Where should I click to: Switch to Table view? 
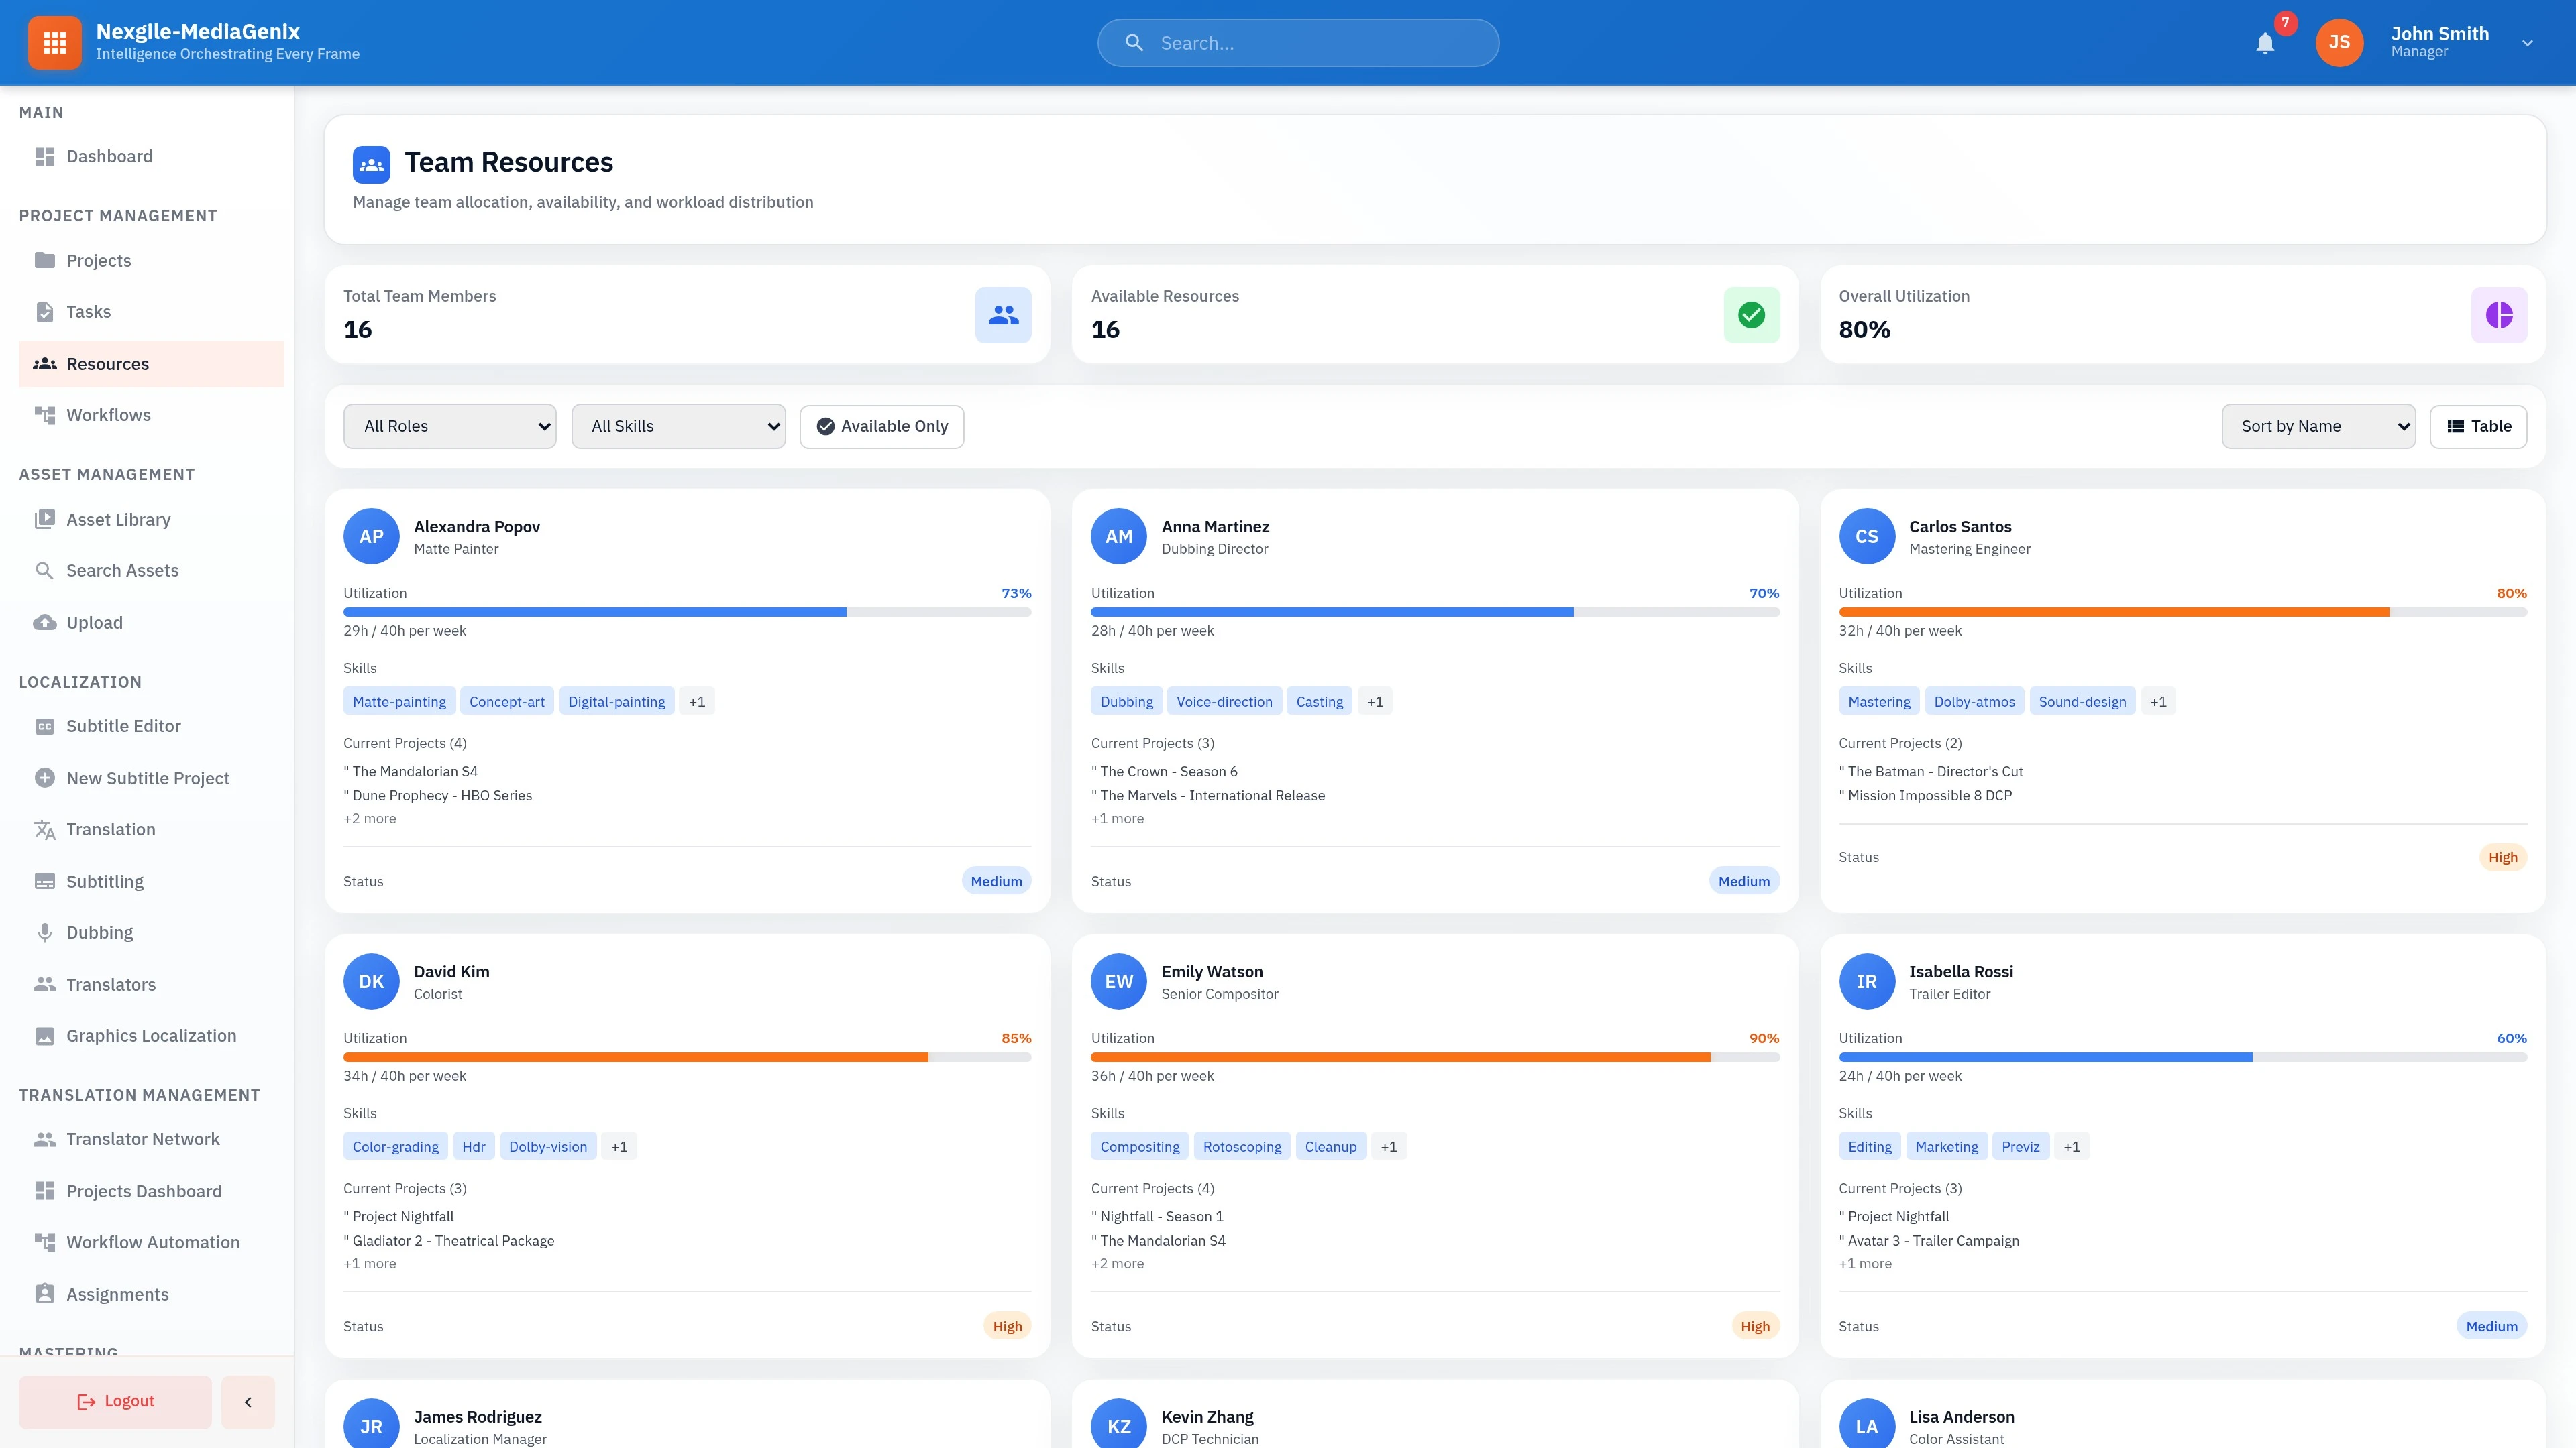2477,426
